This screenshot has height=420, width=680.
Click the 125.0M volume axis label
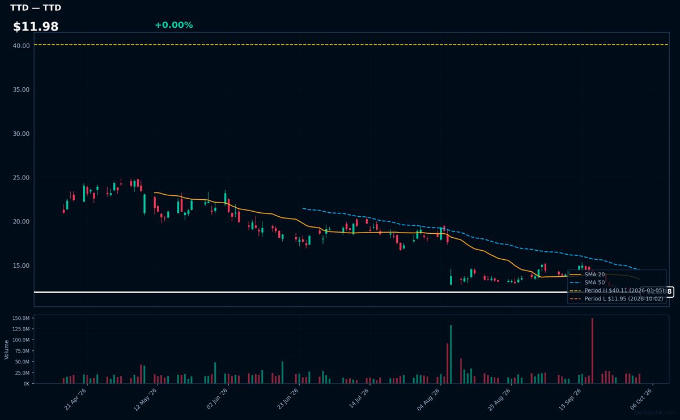tap(20, 329)
